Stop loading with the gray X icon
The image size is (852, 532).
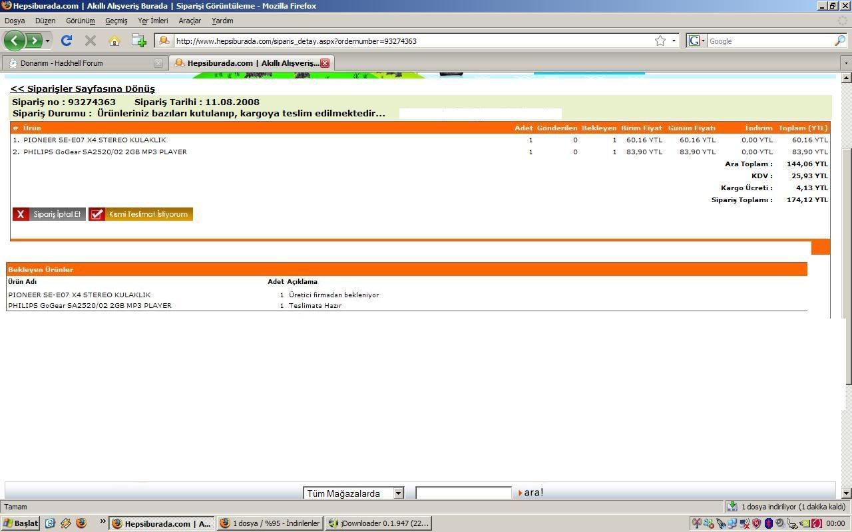point(91,41)
